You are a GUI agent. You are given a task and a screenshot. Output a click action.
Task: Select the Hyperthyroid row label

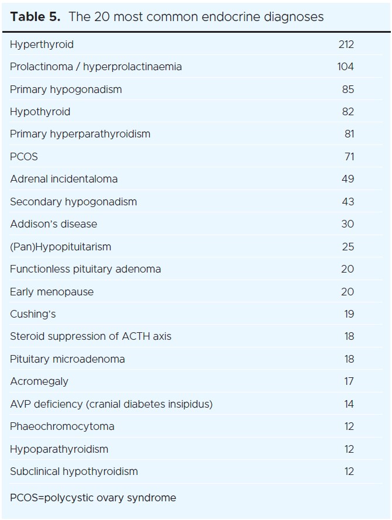[42, 44]
